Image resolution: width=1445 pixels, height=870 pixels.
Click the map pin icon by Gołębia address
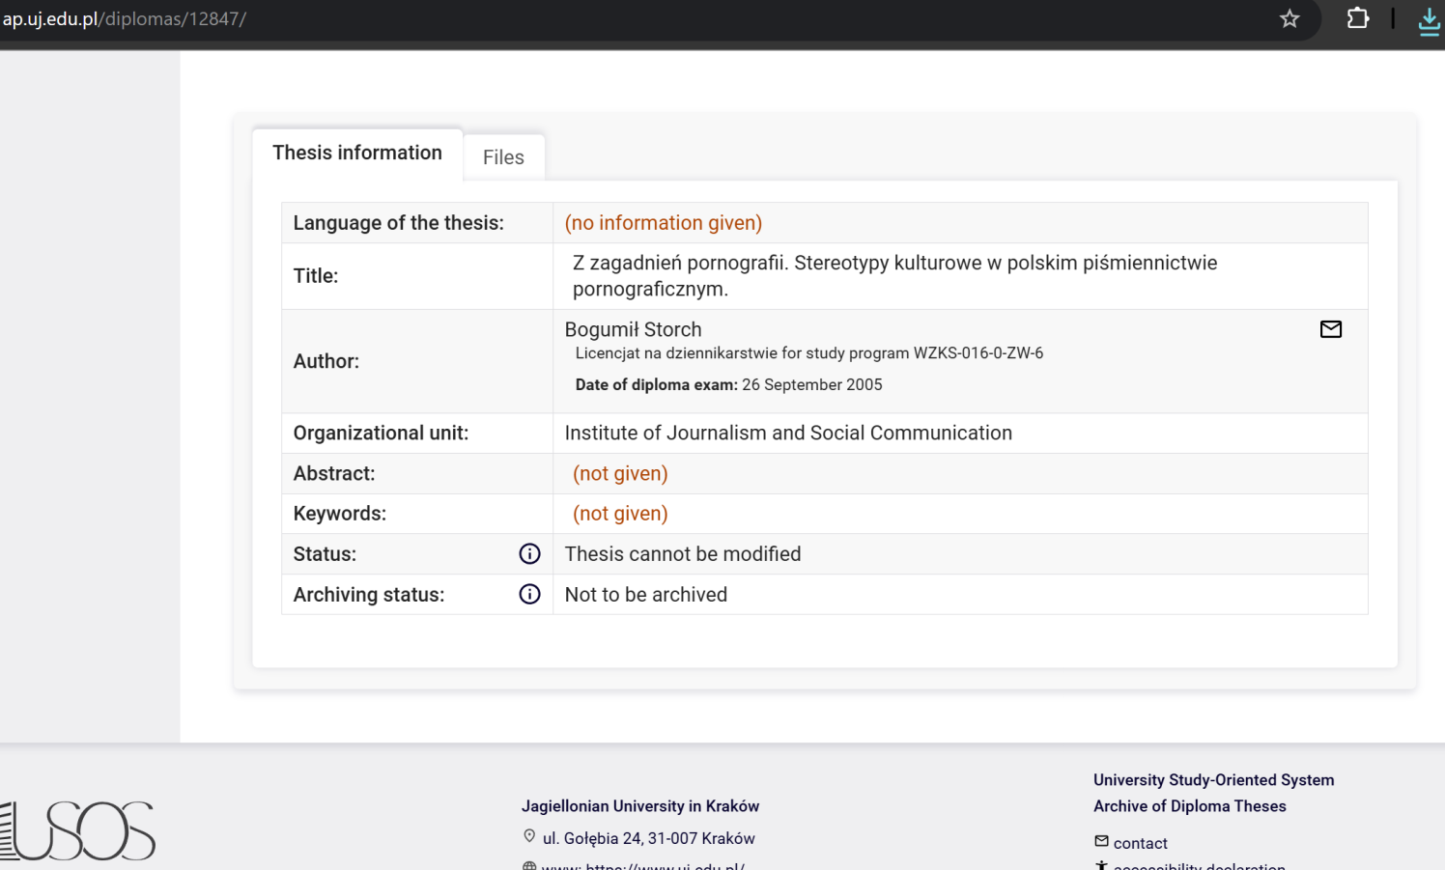[x=529, y=837]
